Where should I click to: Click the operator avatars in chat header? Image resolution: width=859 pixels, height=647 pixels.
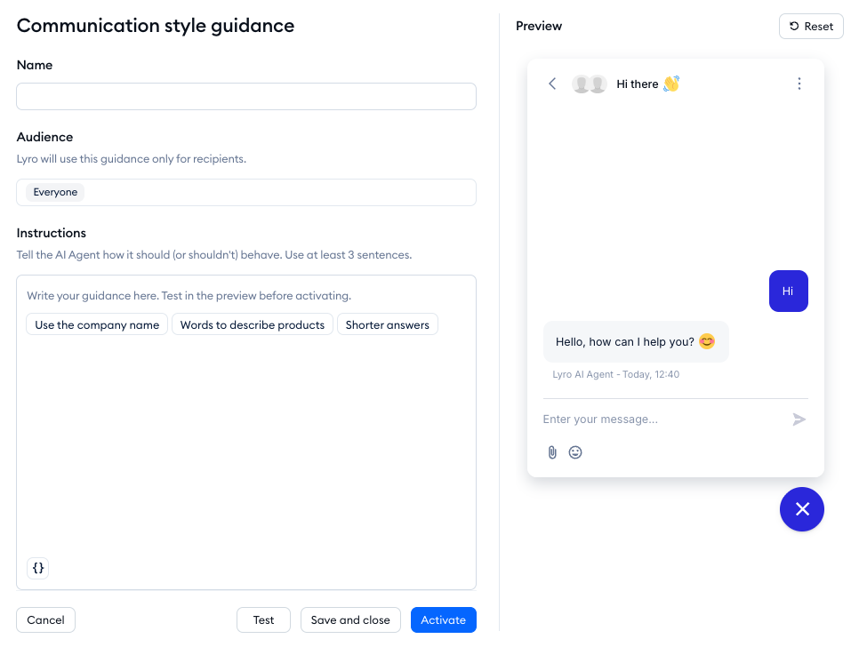point(590,84)
